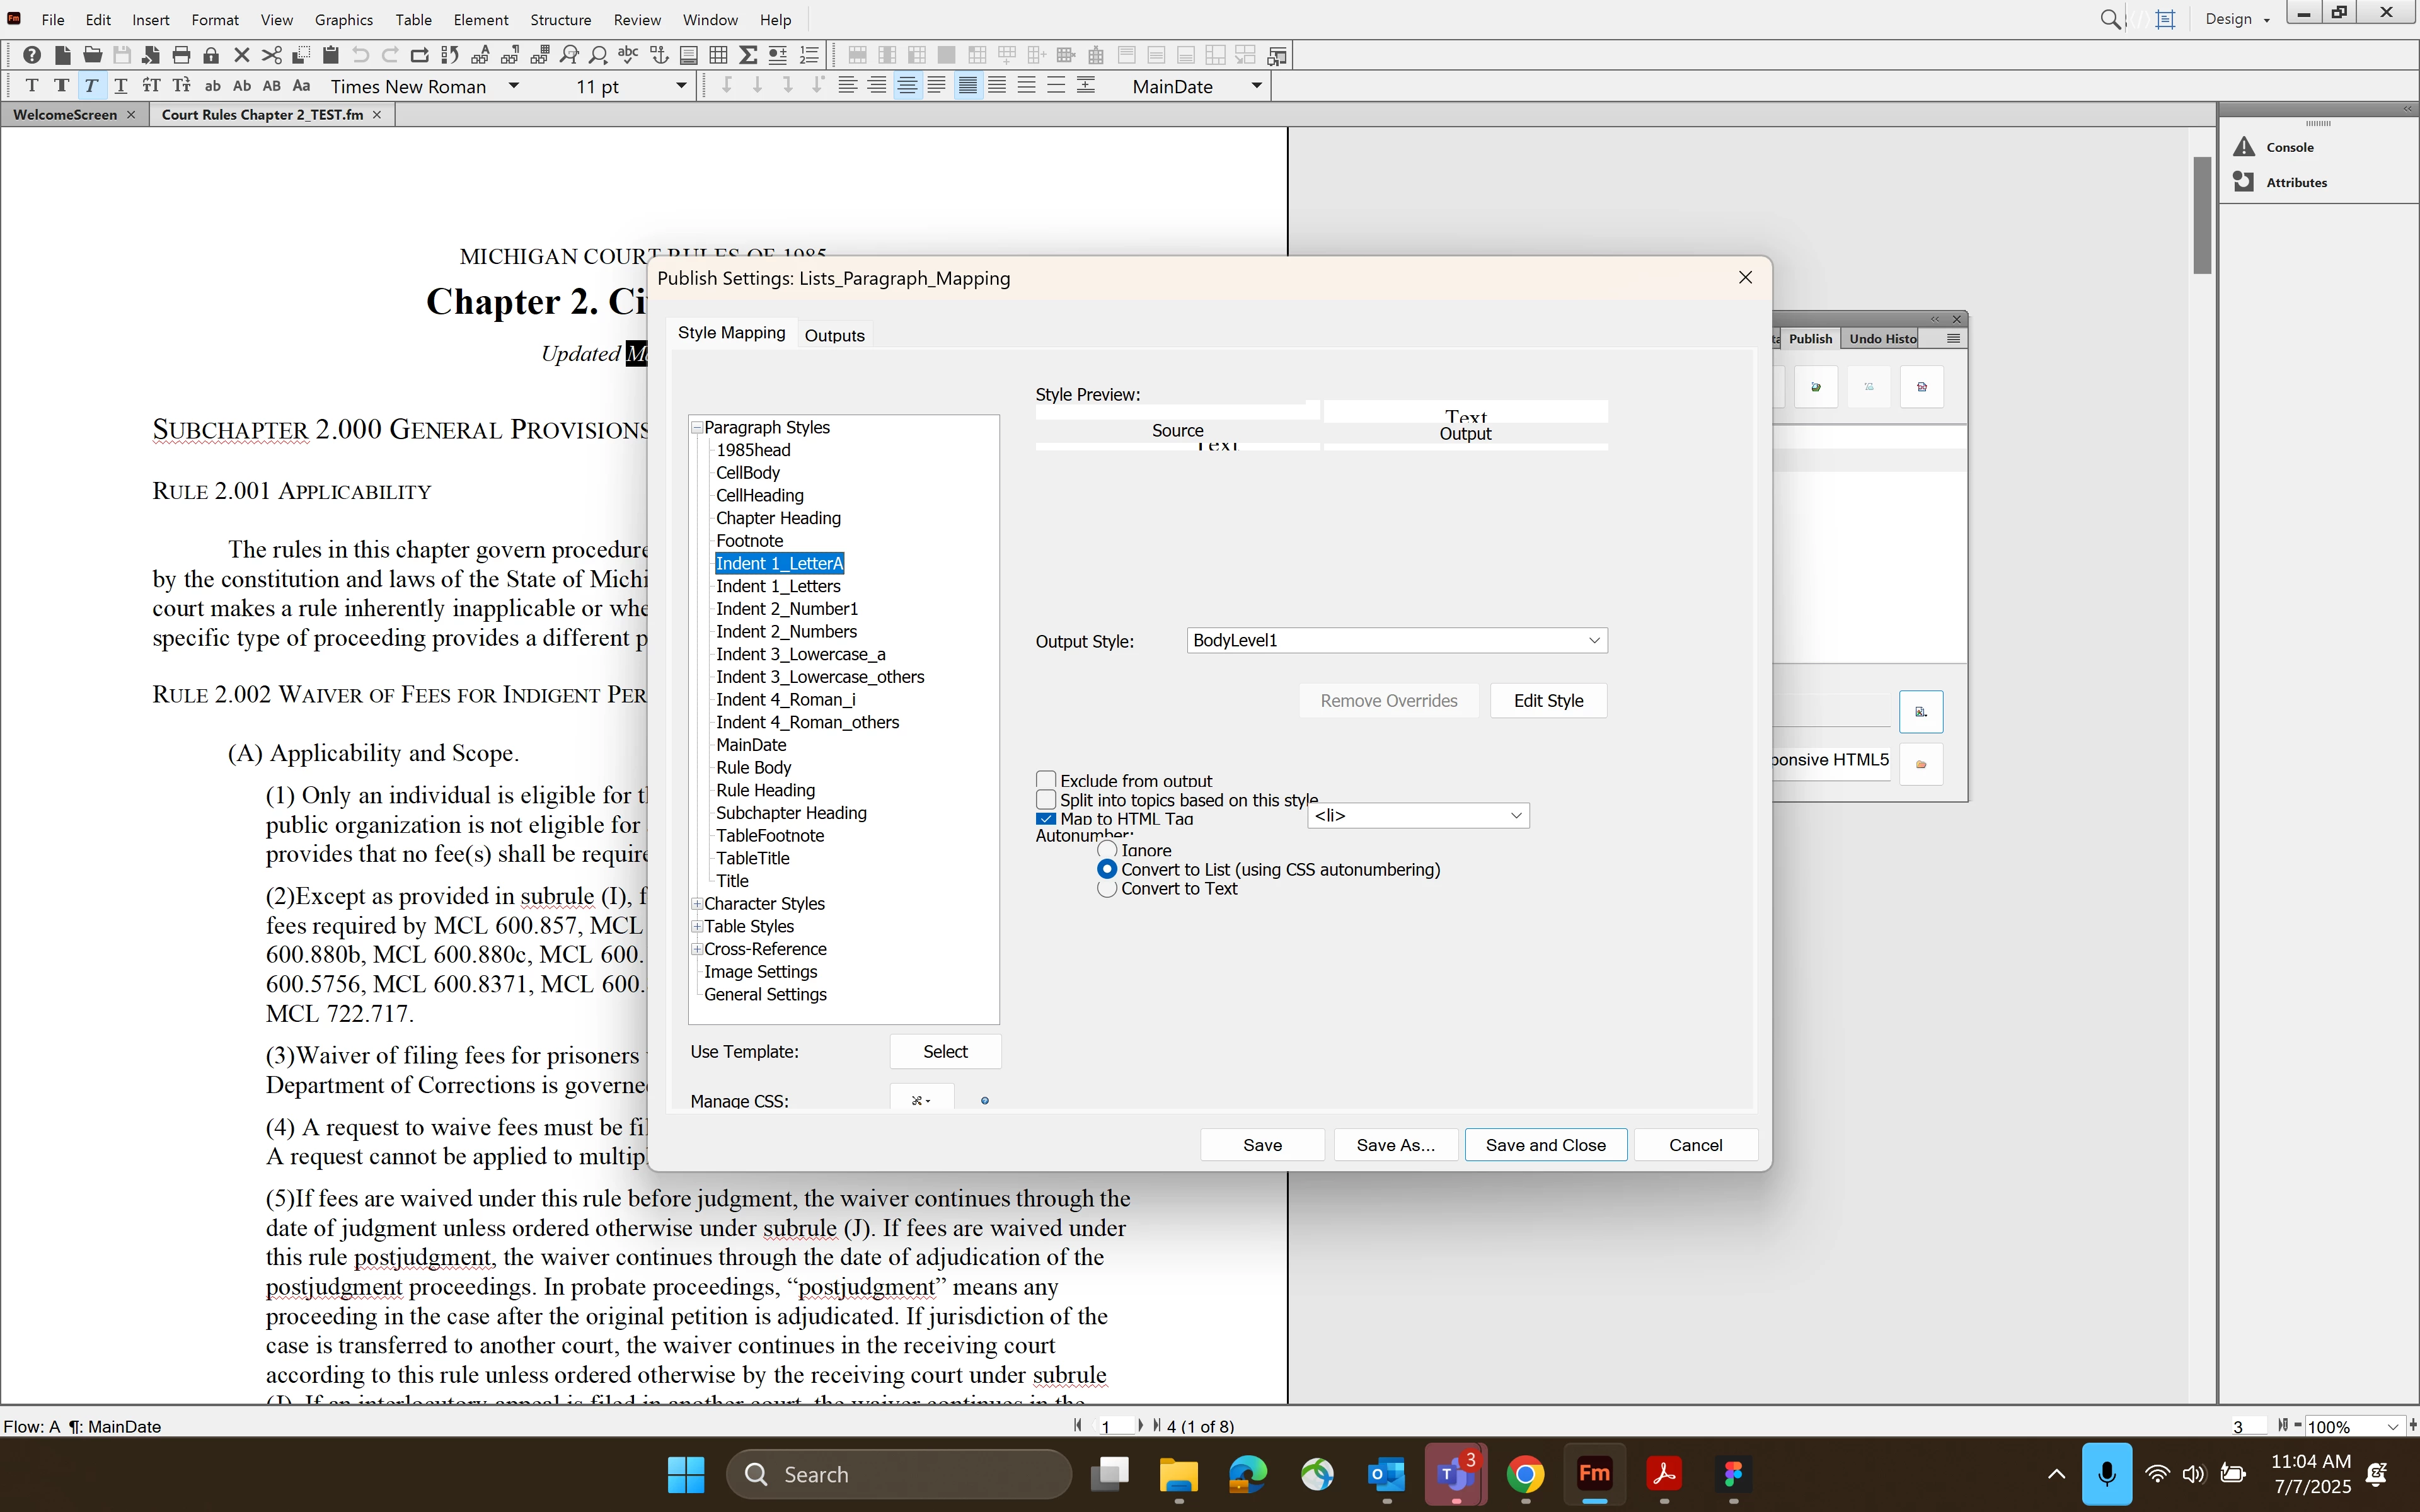The image size is (2420, 1512).
Task: Click the Print icon in toolbar
Action: (x=181, y=55)
